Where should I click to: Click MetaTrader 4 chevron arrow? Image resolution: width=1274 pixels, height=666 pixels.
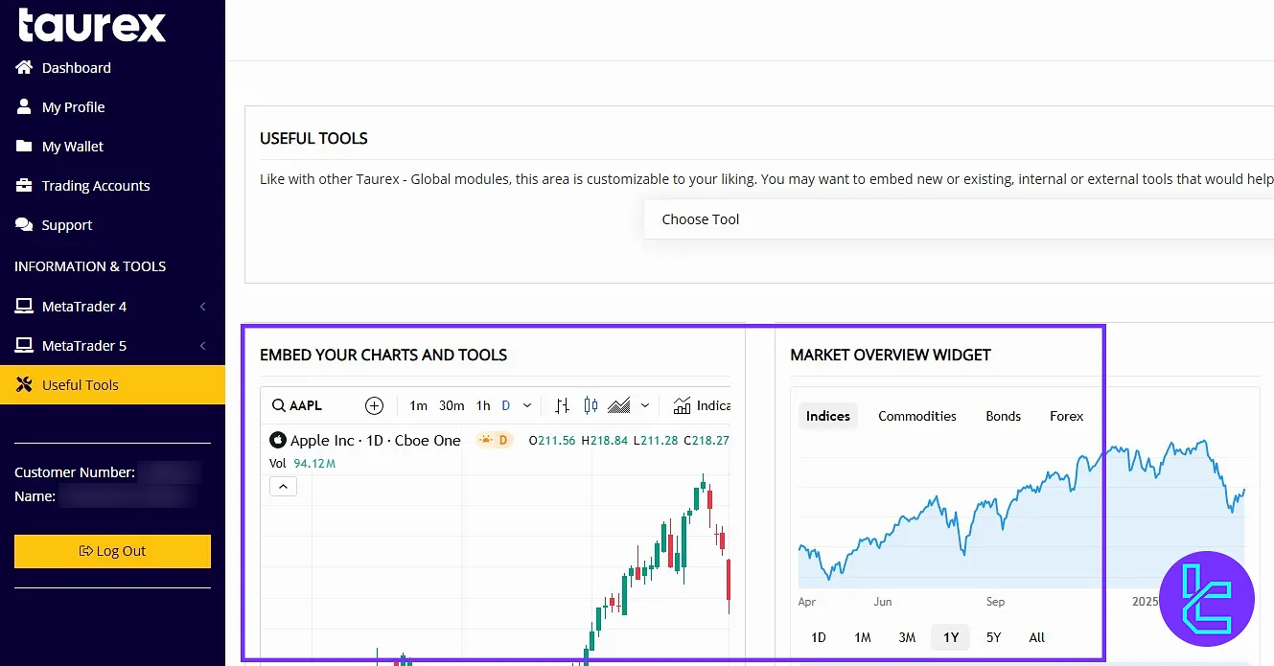coord(202,307)
